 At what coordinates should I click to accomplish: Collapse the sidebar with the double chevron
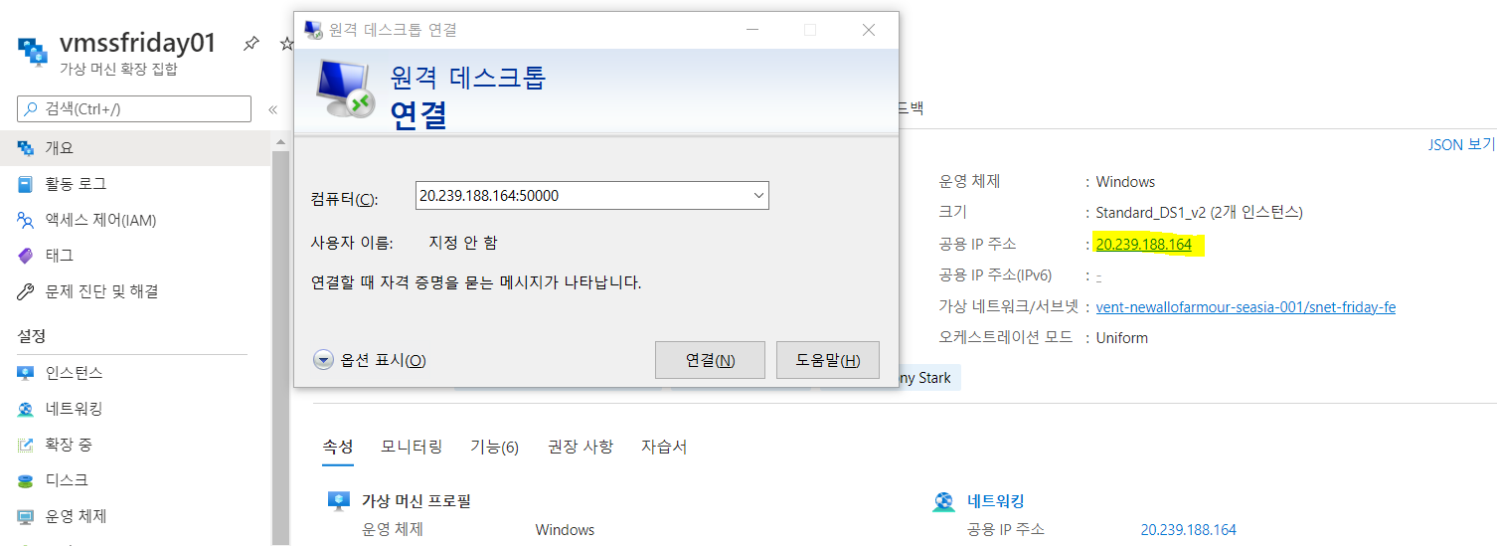point(272,109)
